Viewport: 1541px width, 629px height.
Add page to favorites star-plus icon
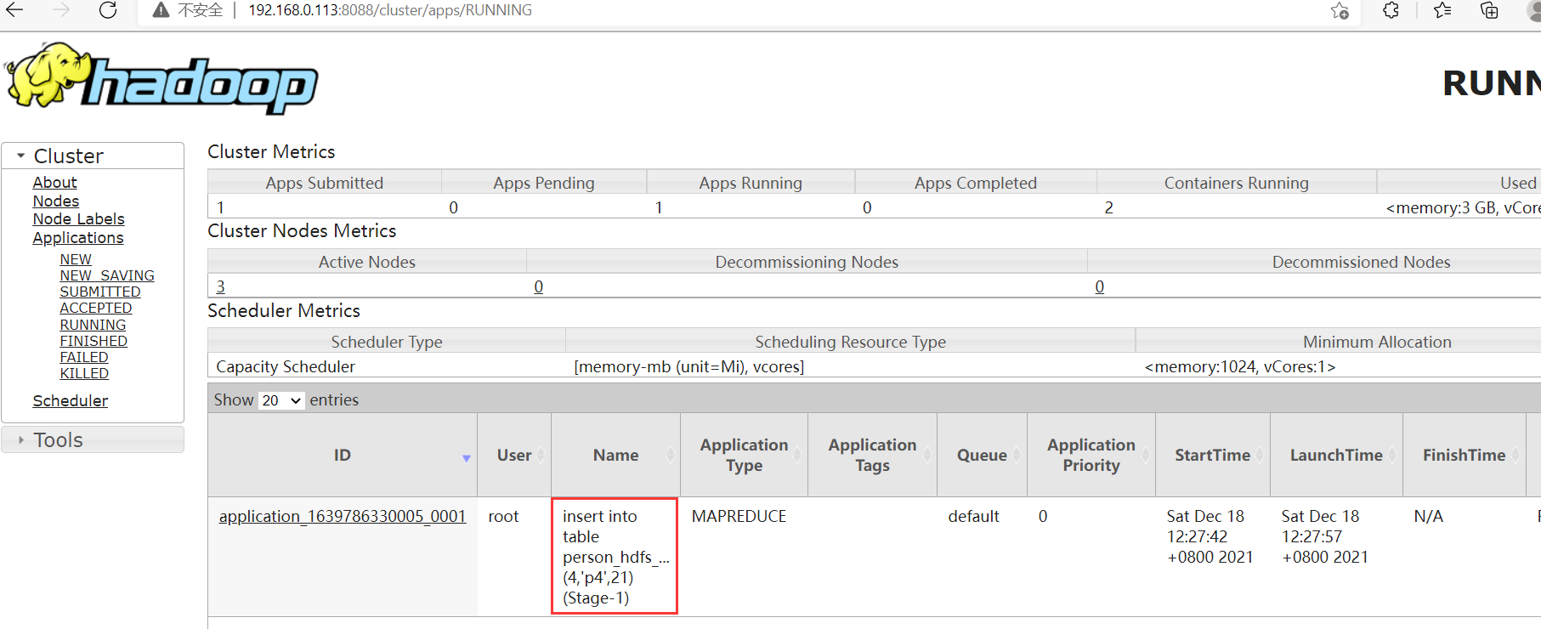1340,10
